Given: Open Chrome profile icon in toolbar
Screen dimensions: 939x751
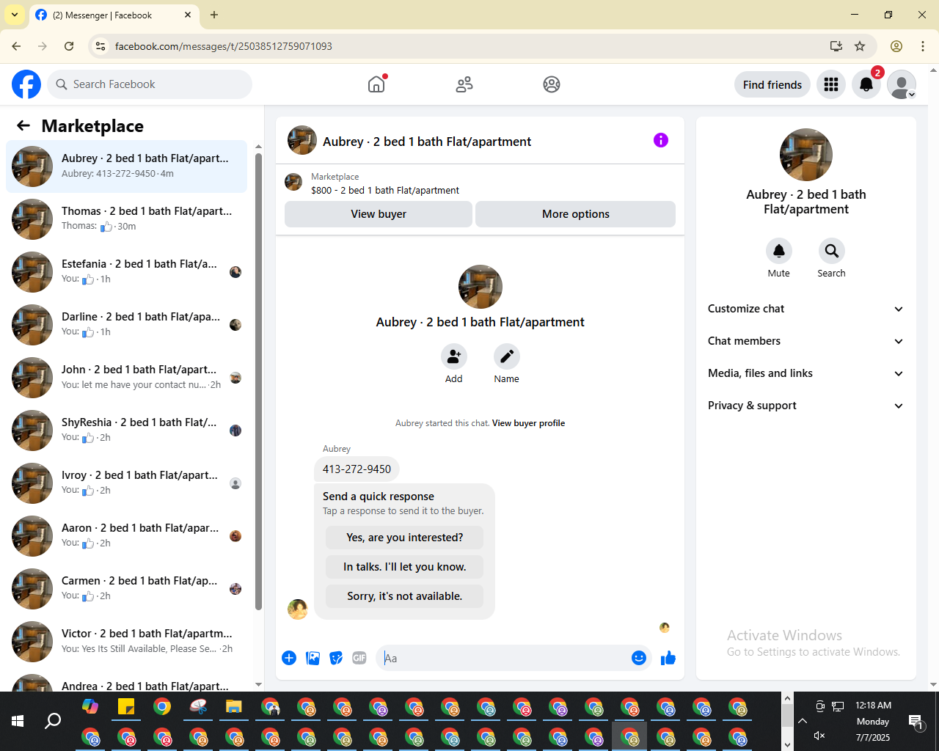Looking at the screenshot, I should click(896, 46).
